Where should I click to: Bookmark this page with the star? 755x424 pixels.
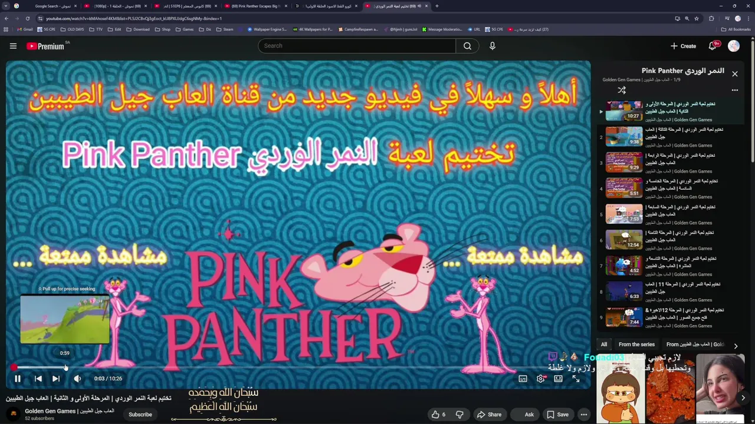[x=697, y=18]
